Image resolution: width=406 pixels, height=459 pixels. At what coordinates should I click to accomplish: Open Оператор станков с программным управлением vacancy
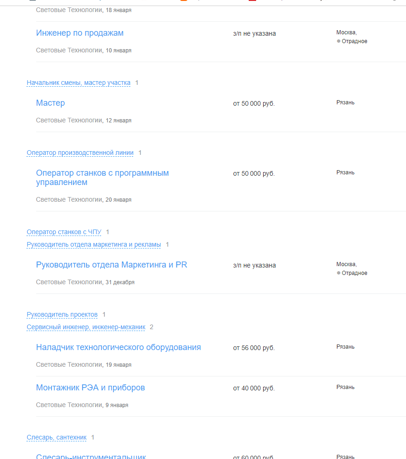[x=102, y=178]
